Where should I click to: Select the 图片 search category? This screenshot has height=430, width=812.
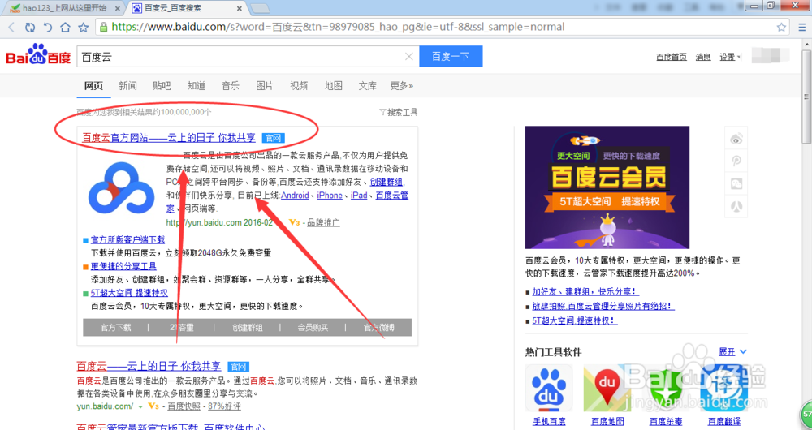265,86
